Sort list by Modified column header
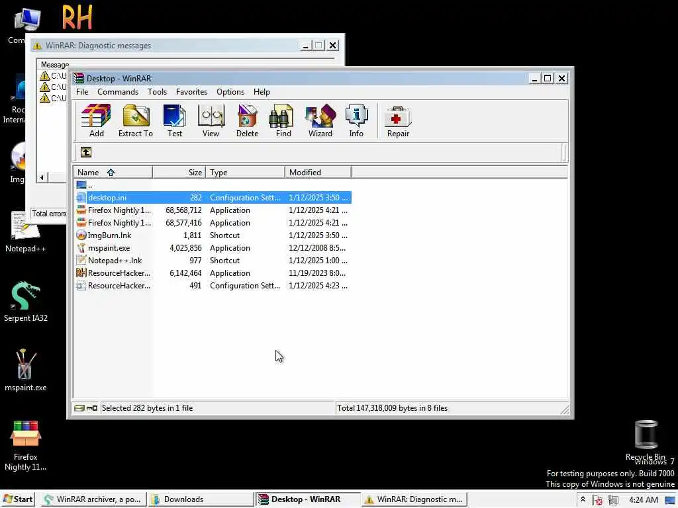The image size is (678, 508). [318, 173]
